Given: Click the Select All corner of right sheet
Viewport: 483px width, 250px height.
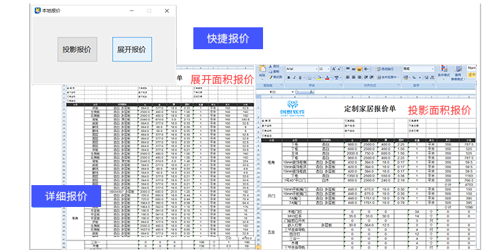Looking at the screenshot, I should click(x=258, y=97).
